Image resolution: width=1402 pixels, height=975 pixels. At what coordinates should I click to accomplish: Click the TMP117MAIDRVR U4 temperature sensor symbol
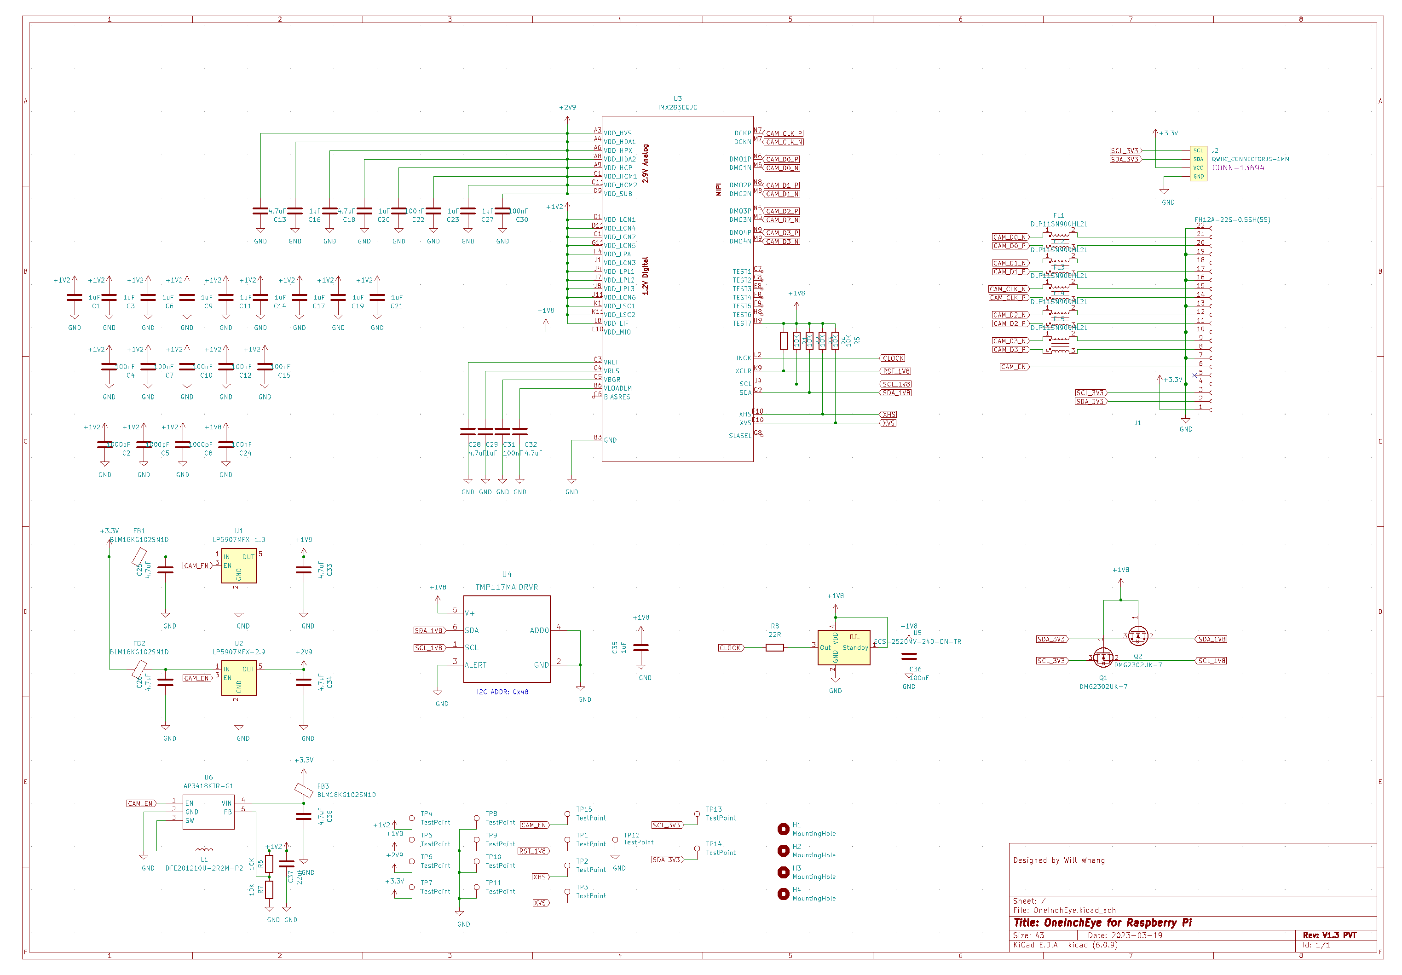coord(506,639)
